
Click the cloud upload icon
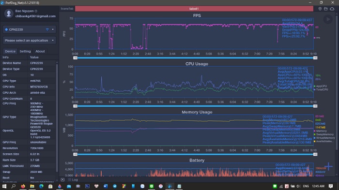point(332,9)
